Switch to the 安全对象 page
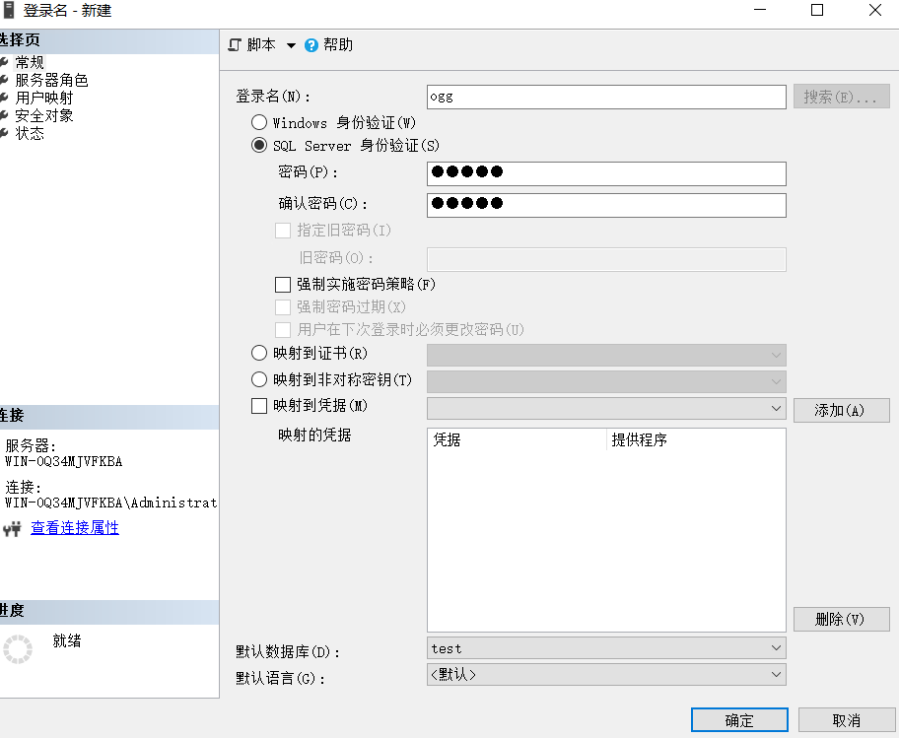This screenshot has height=738, width=899. [44, 115]
